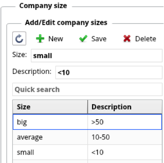Click the Company size group title
Viewport: 164px width, 163px height.
[x=43, y=6]
